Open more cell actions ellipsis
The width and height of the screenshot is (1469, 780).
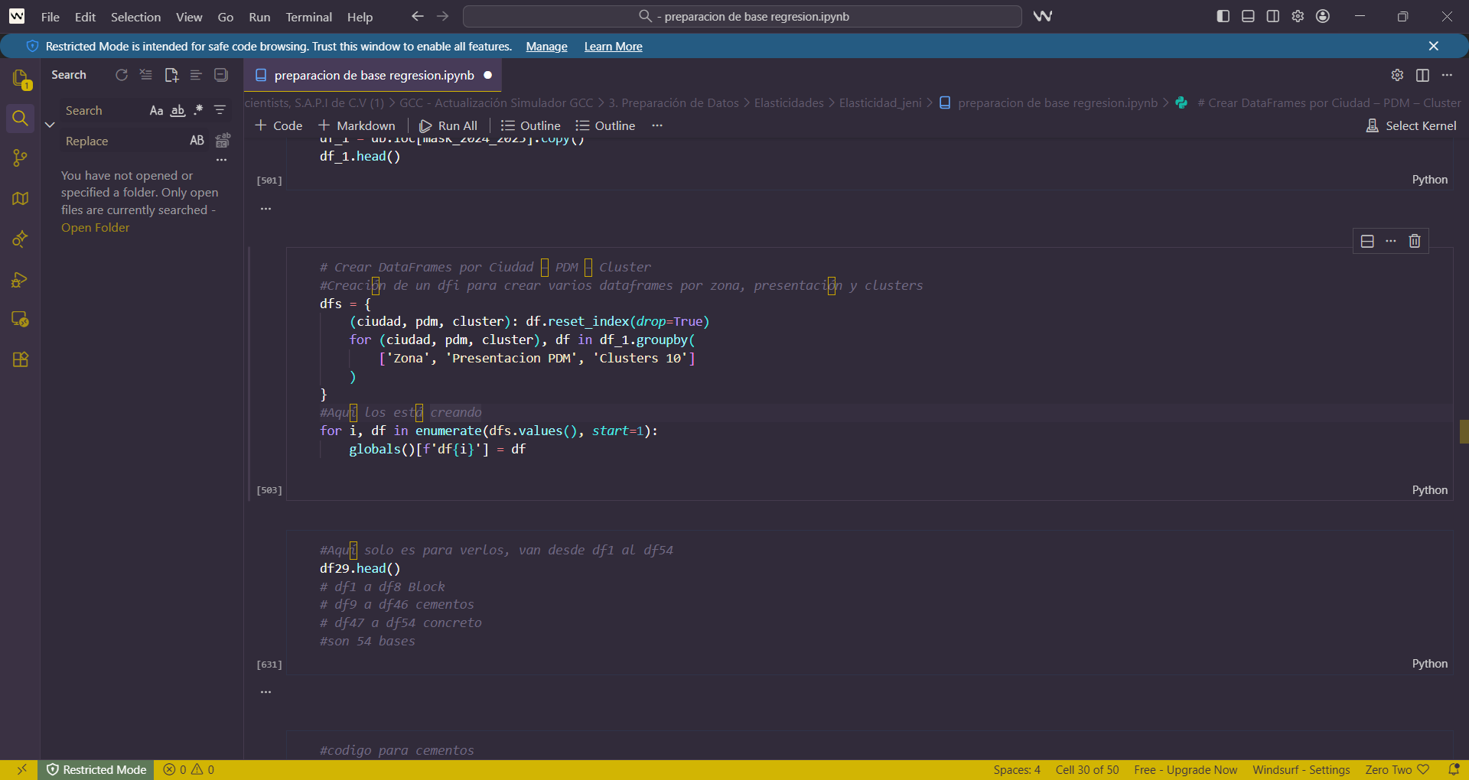1391,241
